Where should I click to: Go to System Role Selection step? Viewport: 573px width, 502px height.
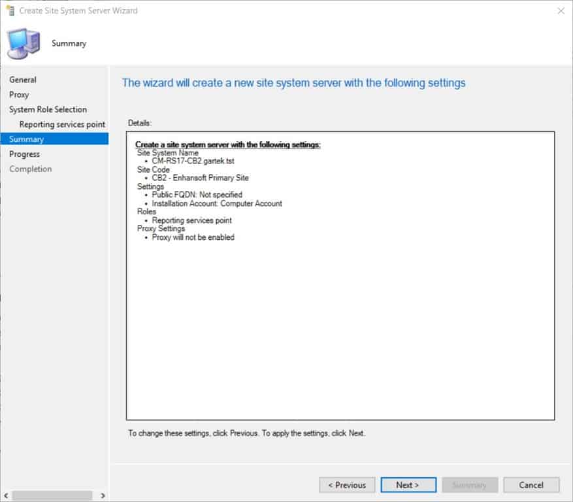[47, 109]
